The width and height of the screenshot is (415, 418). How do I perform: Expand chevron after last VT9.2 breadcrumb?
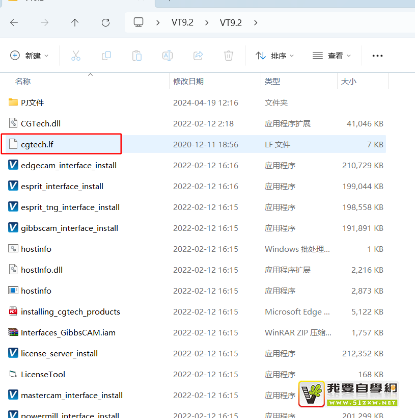pos(256,22)
